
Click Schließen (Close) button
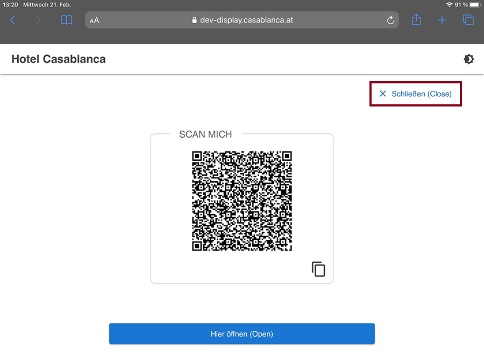[415, 94]
